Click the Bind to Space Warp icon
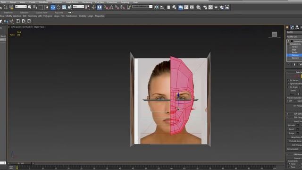Screen dimensions: 302x170 coord(11,8)
